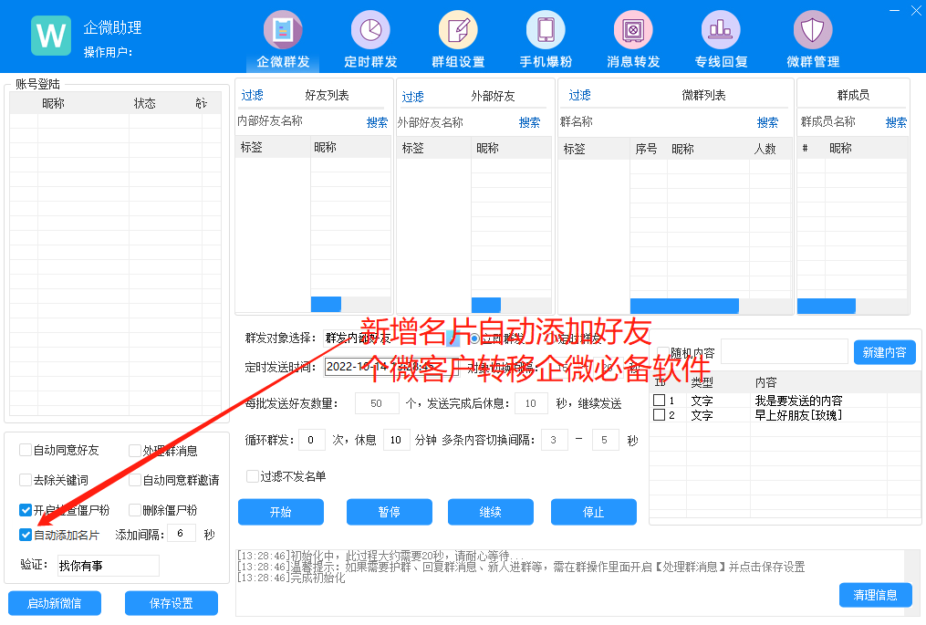This screenshot has width=926, height=625.
Task: Open the 消息转发 safe icon
Action: point(633,30)
